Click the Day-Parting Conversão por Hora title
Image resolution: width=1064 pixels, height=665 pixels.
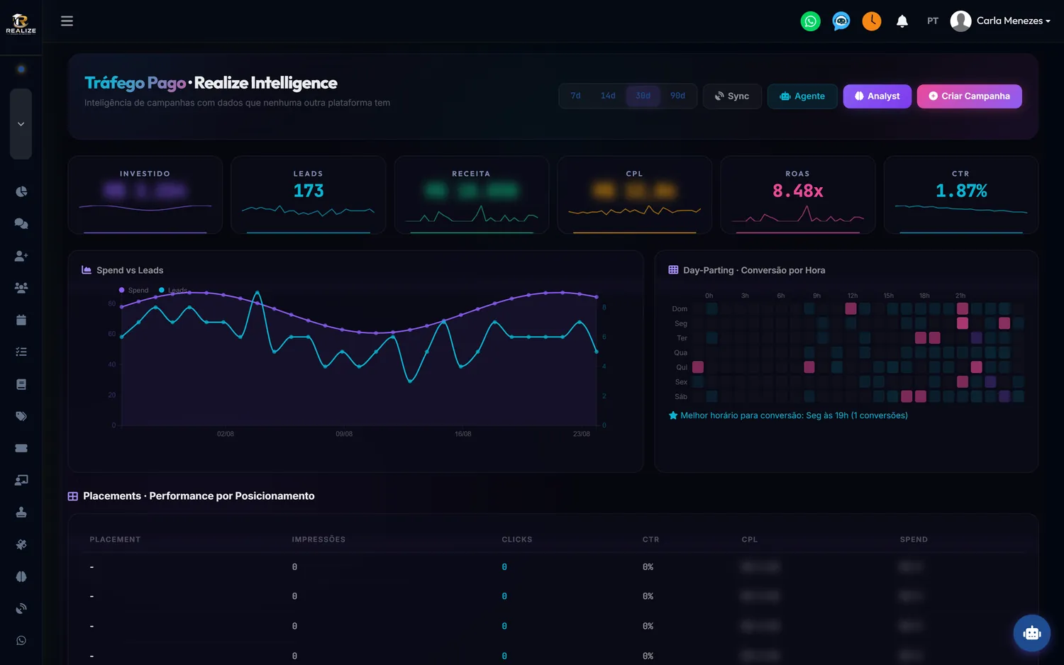click(x=754, y=270)
